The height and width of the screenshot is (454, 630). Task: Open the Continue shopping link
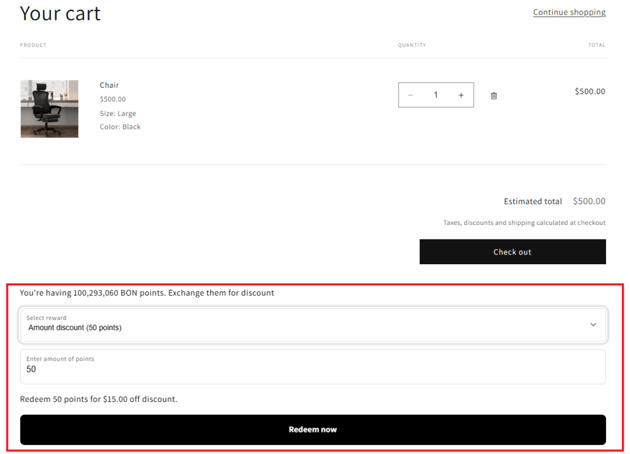tap(569, 12)
